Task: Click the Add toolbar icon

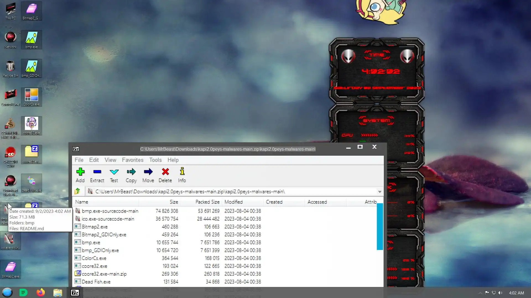Action: pyautogui.click(x=80, y=172)
